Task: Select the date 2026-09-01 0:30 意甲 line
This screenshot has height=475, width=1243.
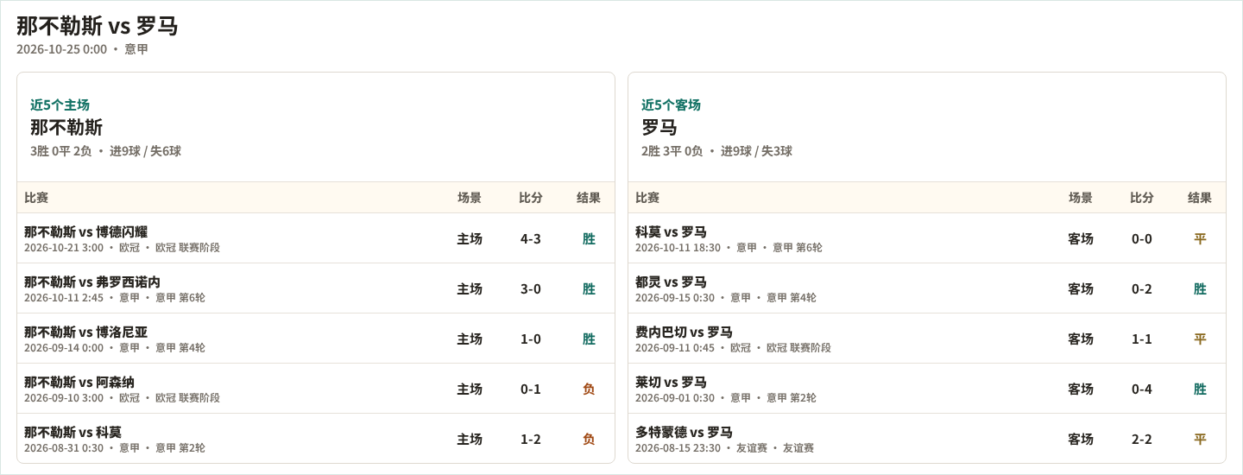Action: [726, 398]
